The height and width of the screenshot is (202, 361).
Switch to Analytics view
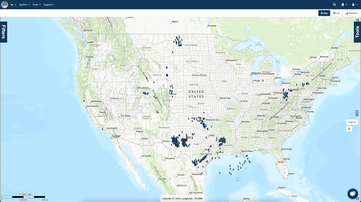[x=351, y=13]
